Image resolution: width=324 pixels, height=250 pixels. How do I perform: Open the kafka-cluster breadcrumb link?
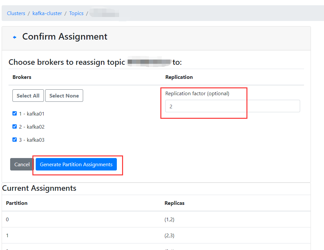click(x=47, y=13)
